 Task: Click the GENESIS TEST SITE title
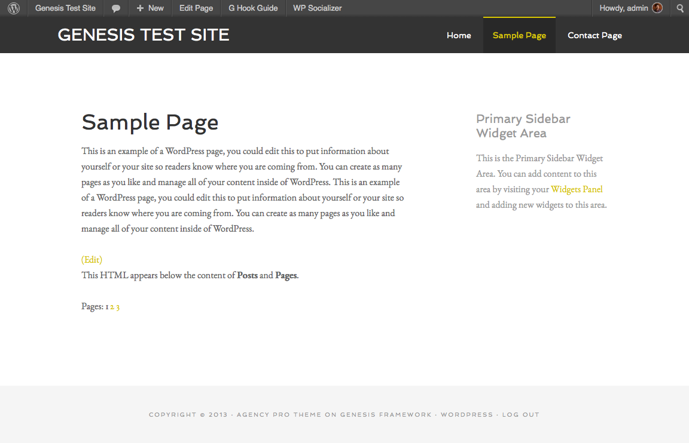click(x=144, y=35)
